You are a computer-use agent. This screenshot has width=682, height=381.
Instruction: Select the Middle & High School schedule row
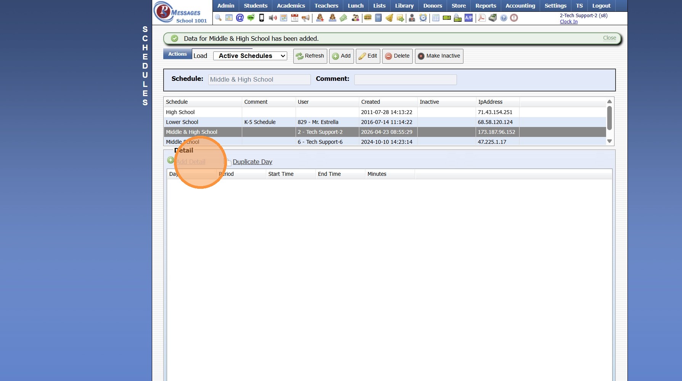[x=385, y=132]
